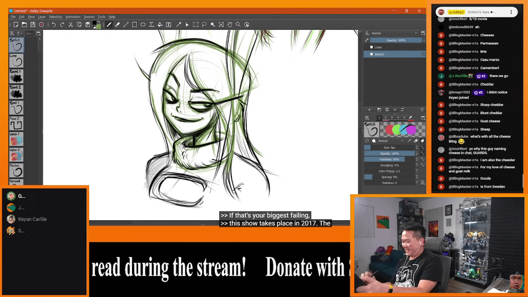This screenshot has width=528, height=297.
Task: Toggle visibility of the Lines layer
Action: tap(371, 47)
